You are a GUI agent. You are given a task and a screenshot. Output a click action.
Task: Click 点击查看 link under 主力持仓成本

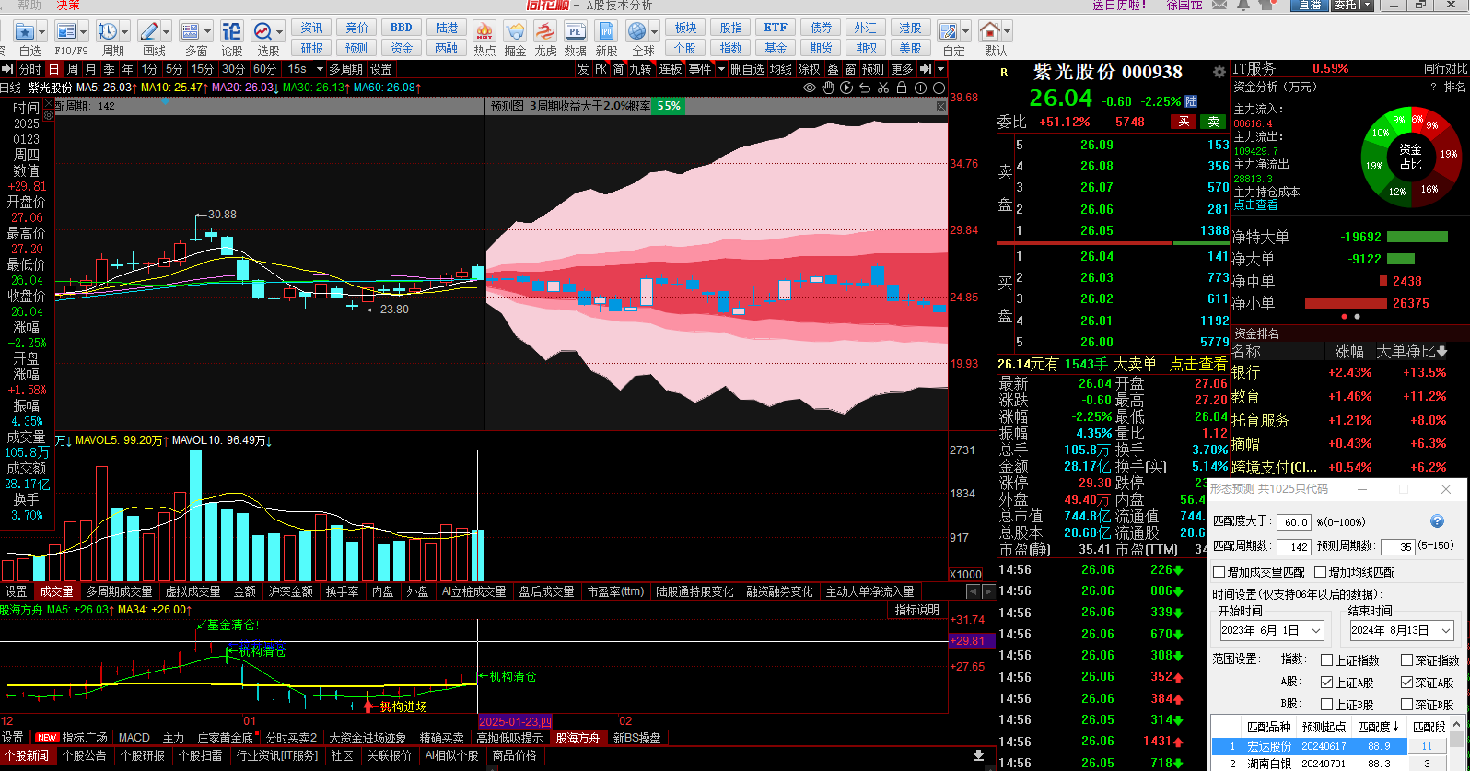pyautogui.click(x=1257, y=205)
